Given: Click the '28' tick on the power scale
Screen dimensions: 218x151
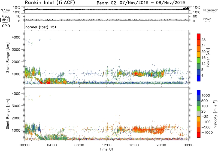Looking at the screenshot, I should [x=203, y=40].
